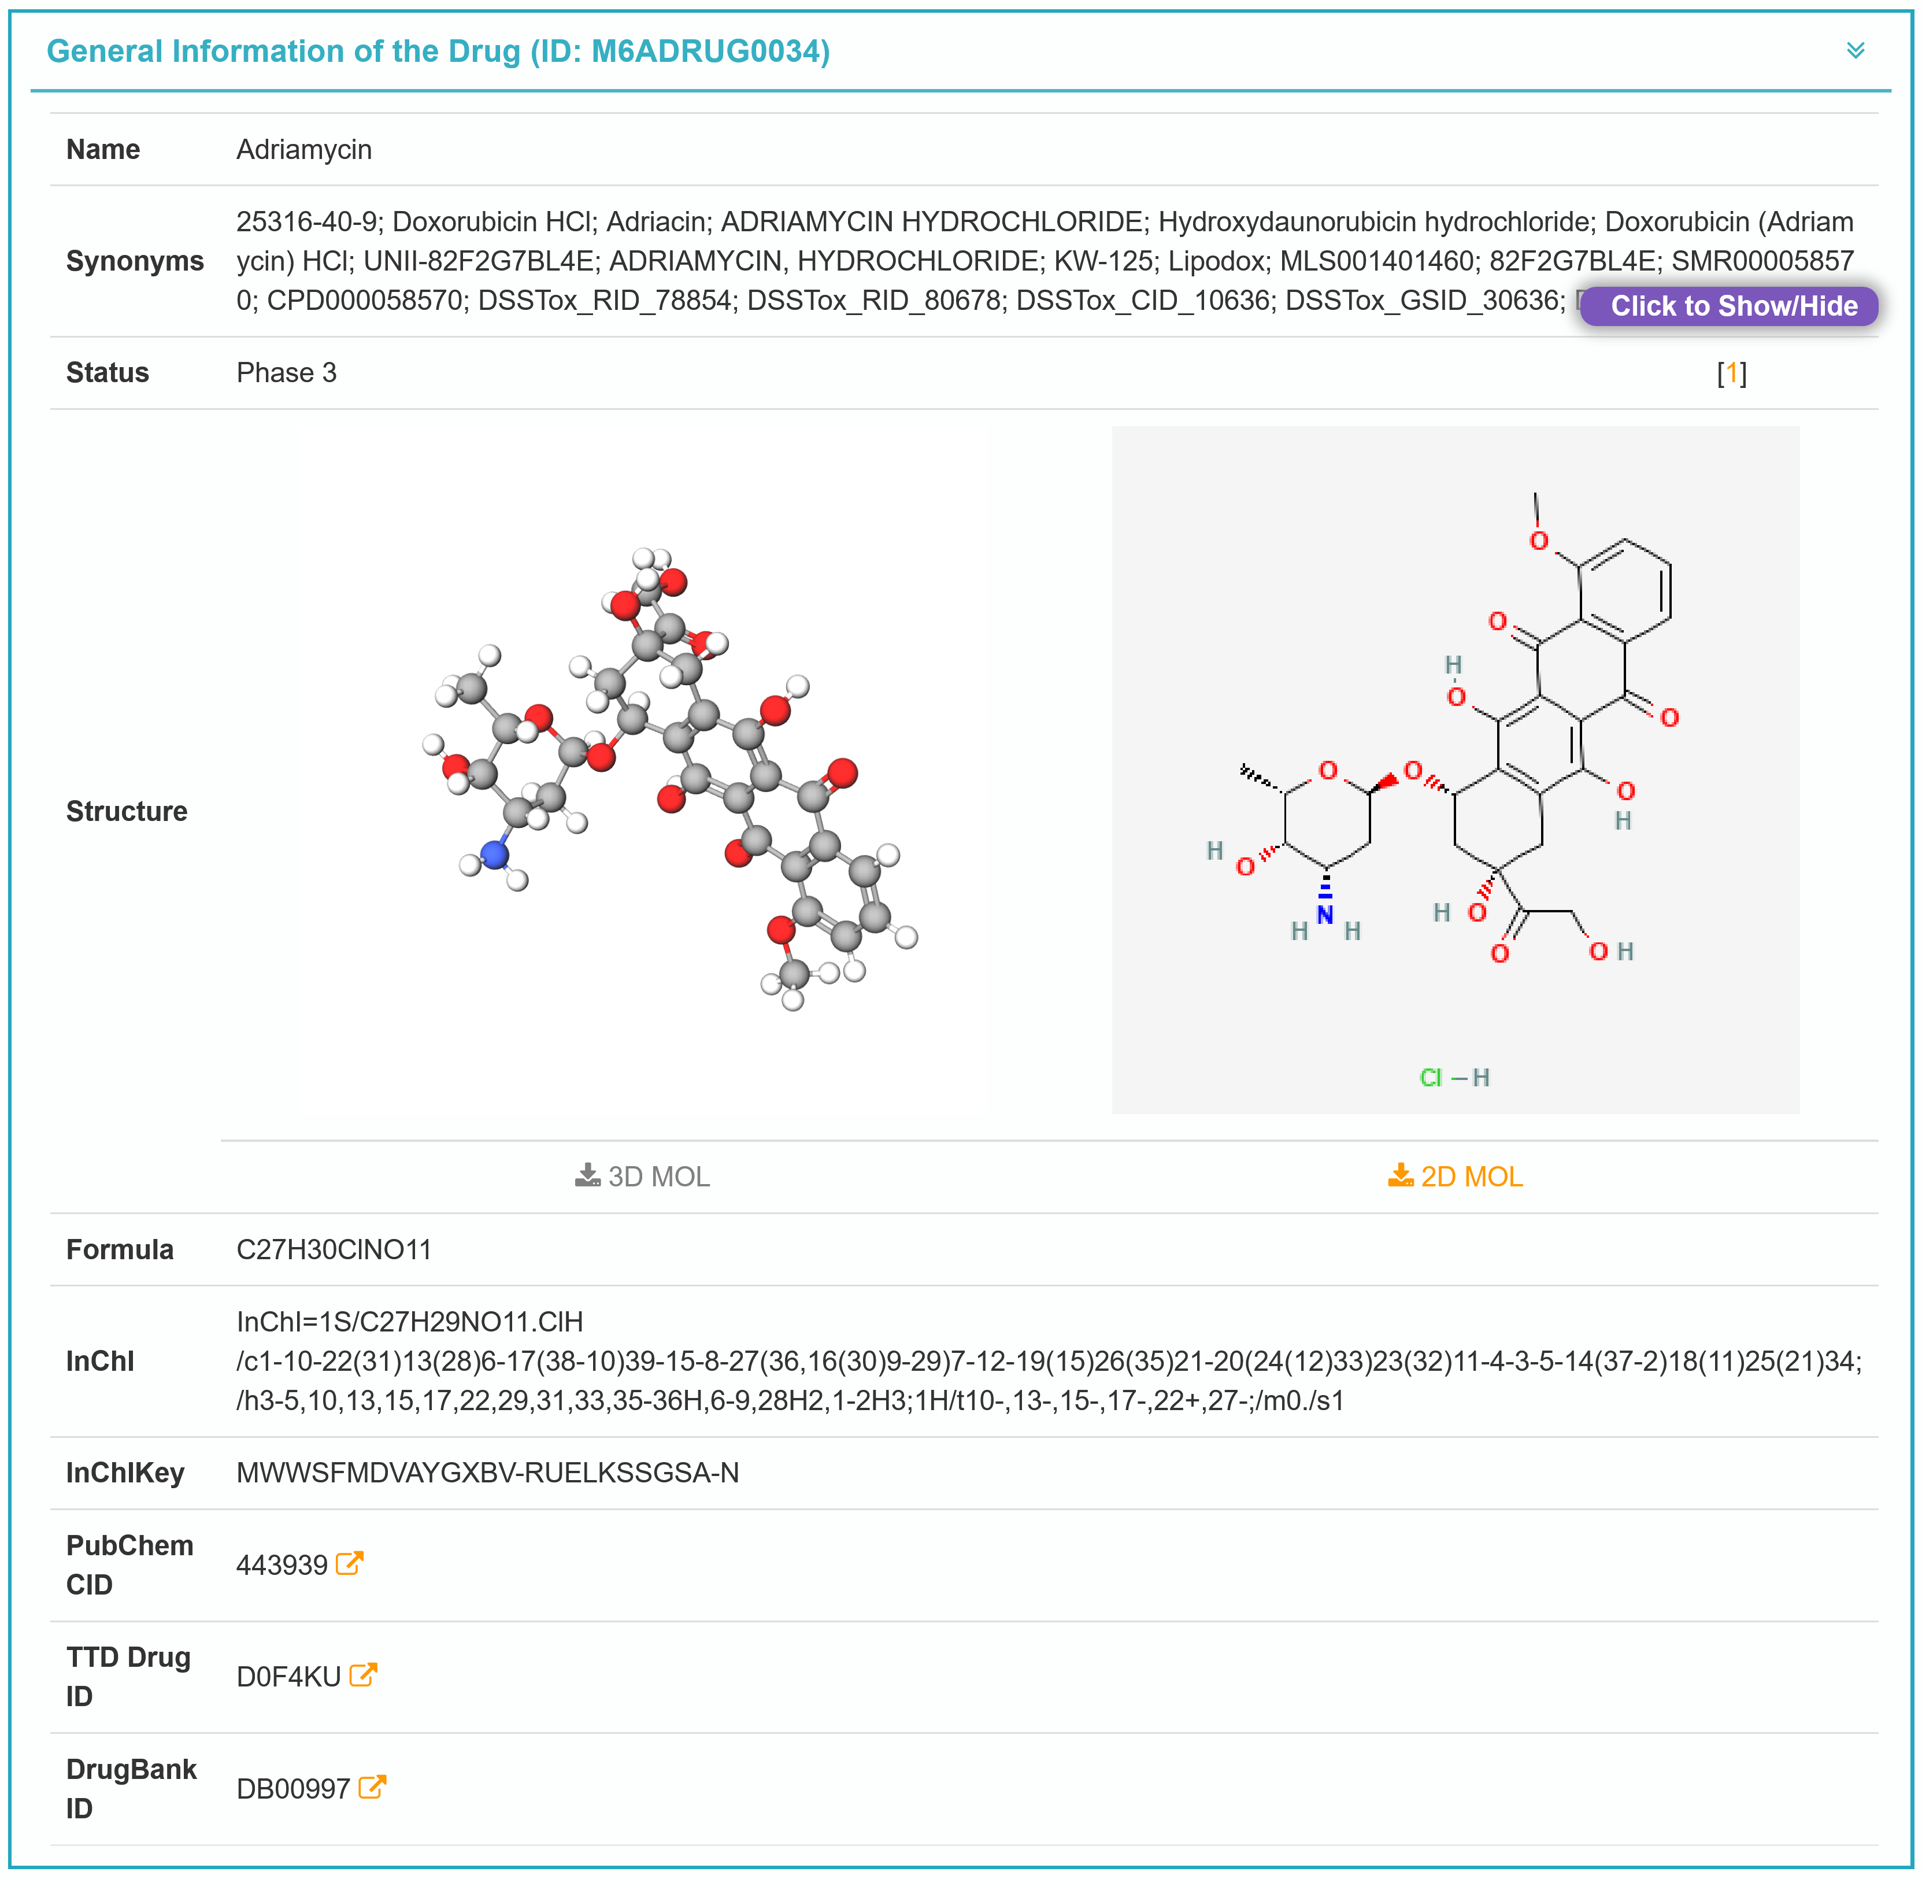This screenshot has width=1922, height=1879.
Task: Click the section title with ID M6ADRUG0034
Action: [x=438, y=51]
